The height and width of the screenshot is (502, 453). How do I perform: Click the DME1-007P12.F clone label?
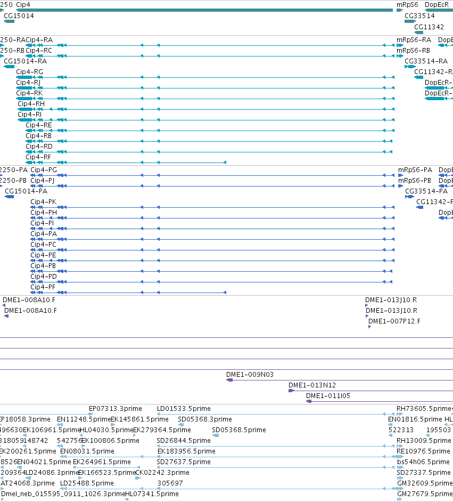tap(394, 321)
